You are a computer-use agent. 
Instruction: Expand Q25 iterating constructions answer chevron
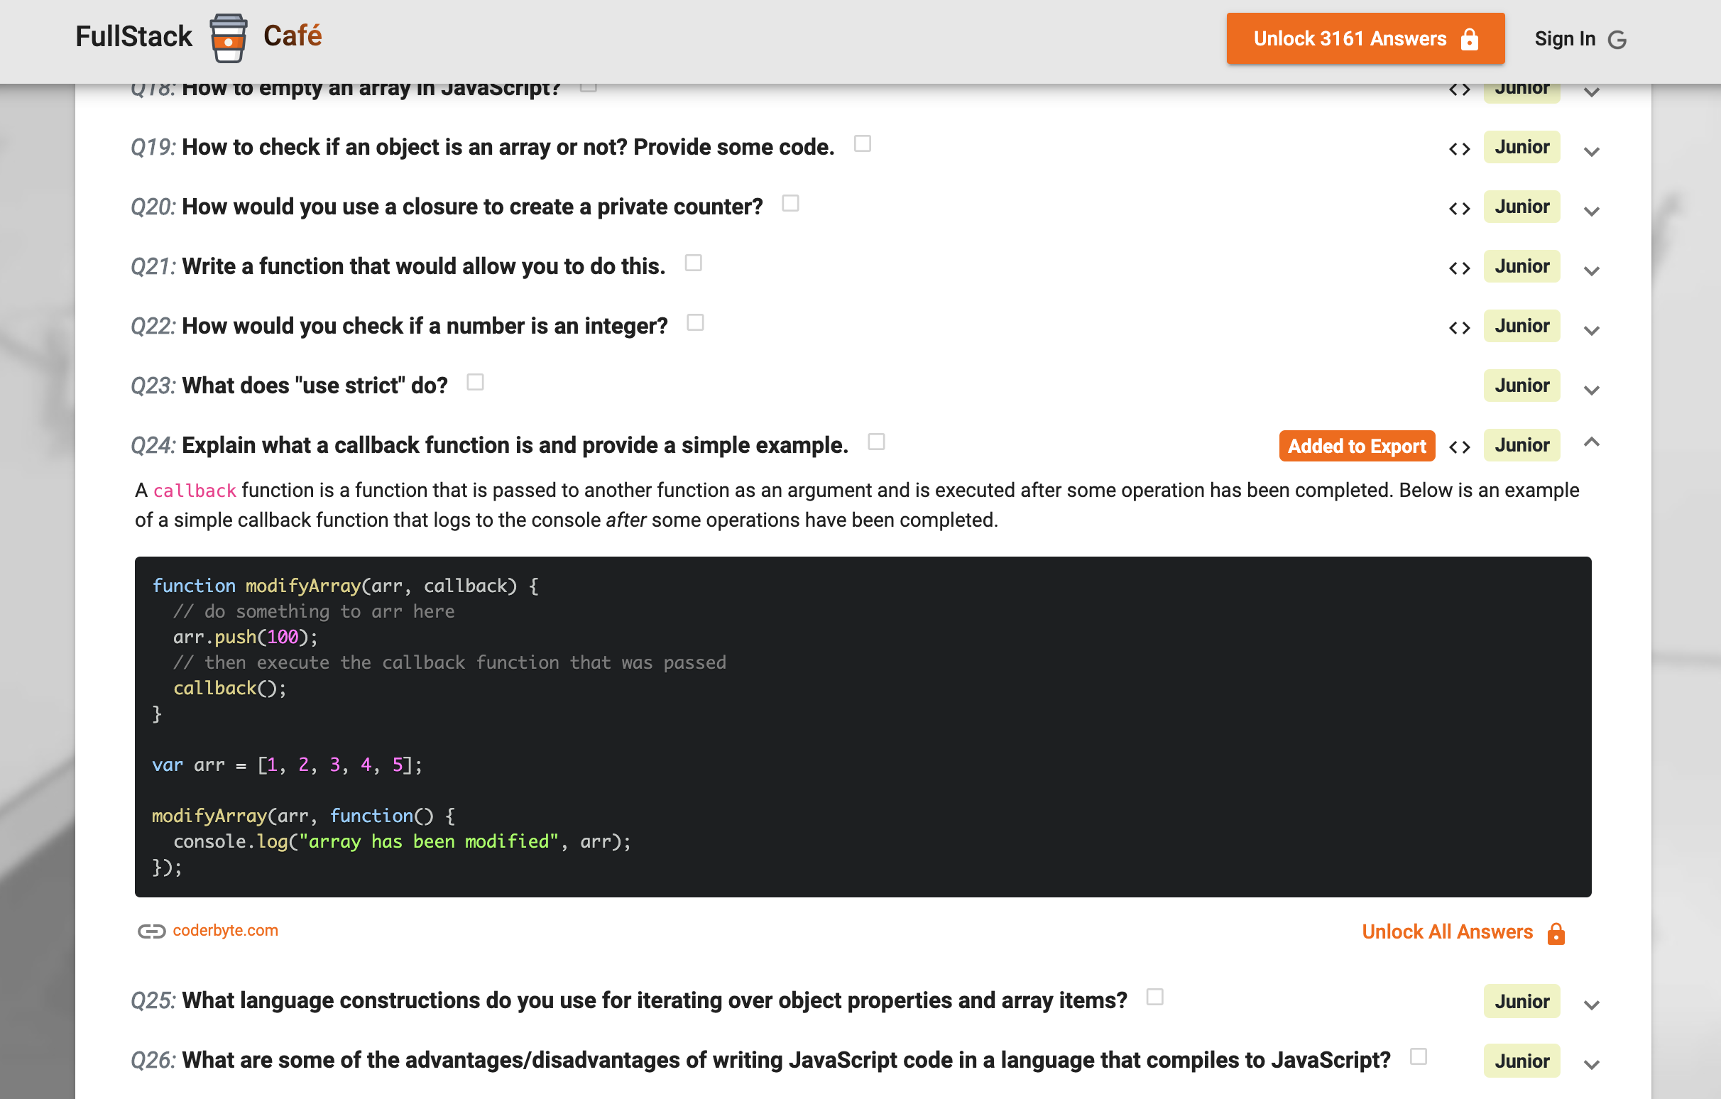(1591, 1005)
